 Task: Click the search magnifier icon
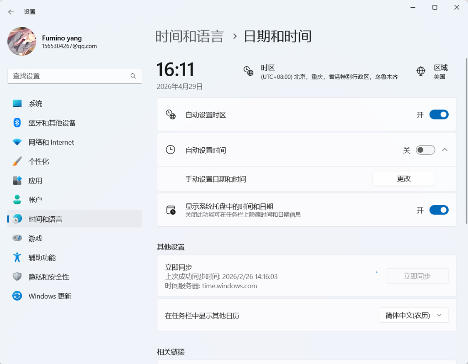click(133, 76)
